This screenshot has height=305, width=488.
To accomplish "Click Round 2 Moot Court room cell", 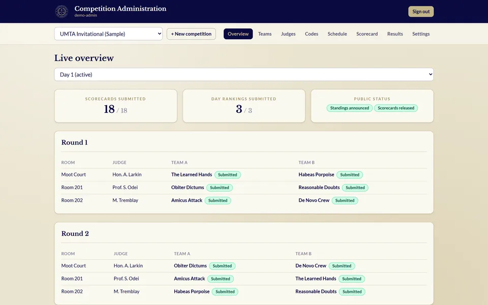I will (x=73, y=266).
